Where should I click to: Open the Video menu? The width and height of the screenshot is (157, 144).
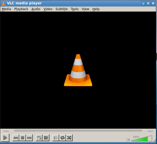pos(48,9)
